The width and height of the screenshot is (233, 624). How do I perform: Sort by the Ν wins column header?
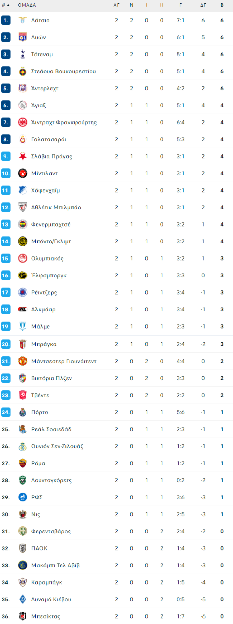[132, 5]
